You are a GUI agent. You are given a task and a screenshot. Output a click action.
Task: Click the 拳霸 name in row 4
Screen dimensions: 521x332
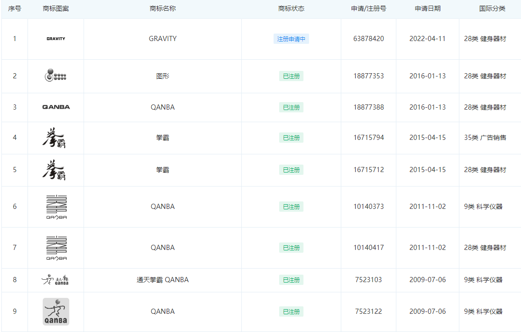click(162, 138)
